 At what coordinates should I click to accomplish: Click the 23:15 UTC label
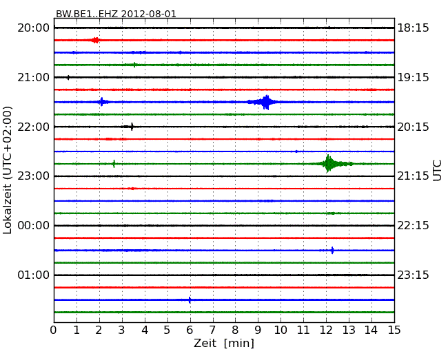[413, 275]
